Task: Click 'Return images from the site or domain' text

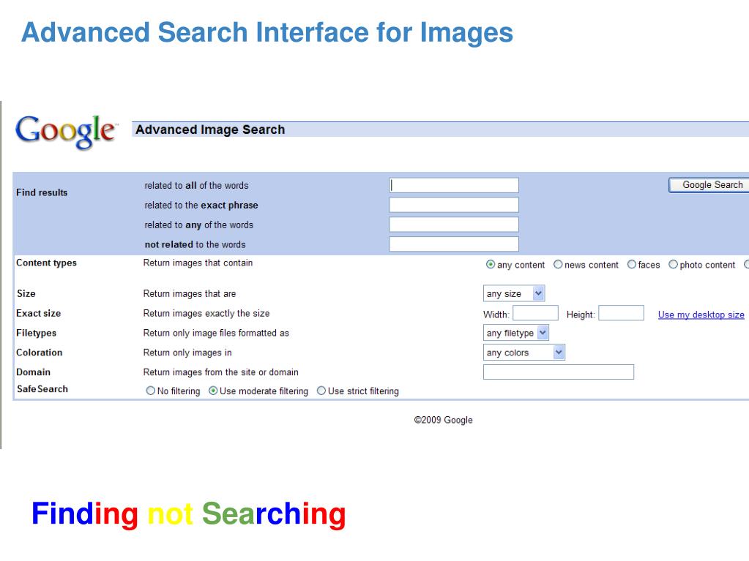Action: click(x=220, y=372)
